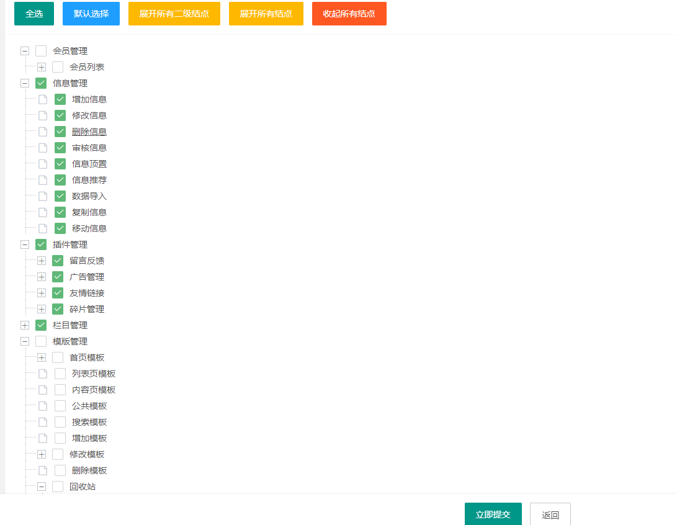Collapse the 回收站 node
The height and width of the screenshot is (525, 677).
pos(42,487)
